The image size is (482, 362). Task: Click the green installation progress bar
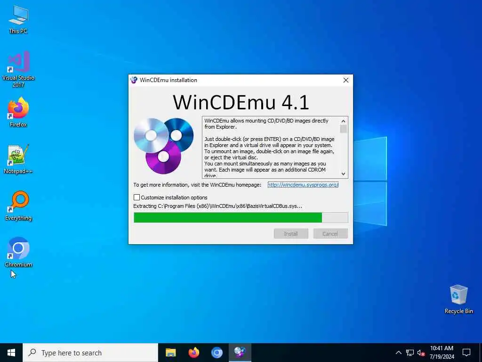(241, 217)
